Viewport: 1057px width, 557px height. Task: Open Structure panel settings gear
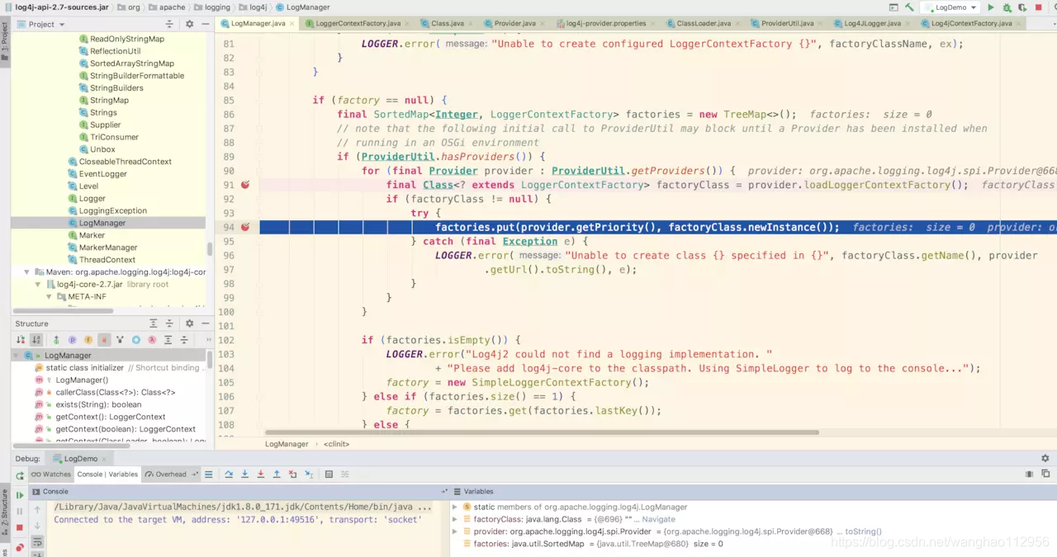click(x=189, y=323)
